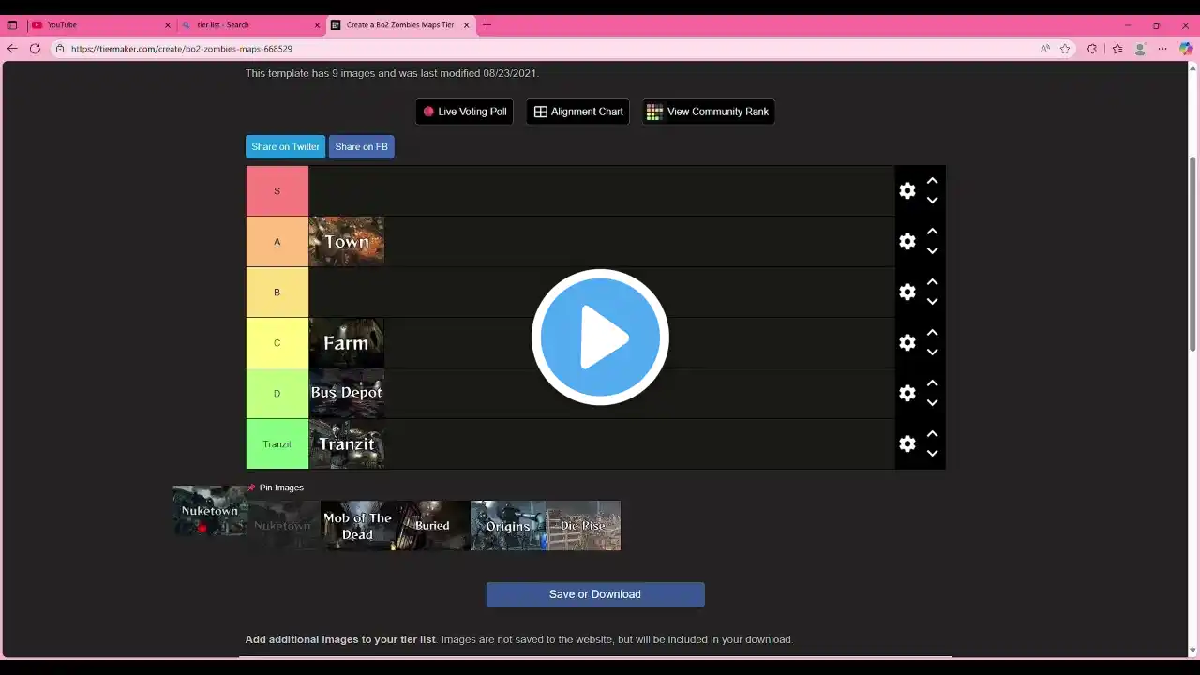The image size is (1200, 675).
Task: Click the D tier color label
Action: 277,394
